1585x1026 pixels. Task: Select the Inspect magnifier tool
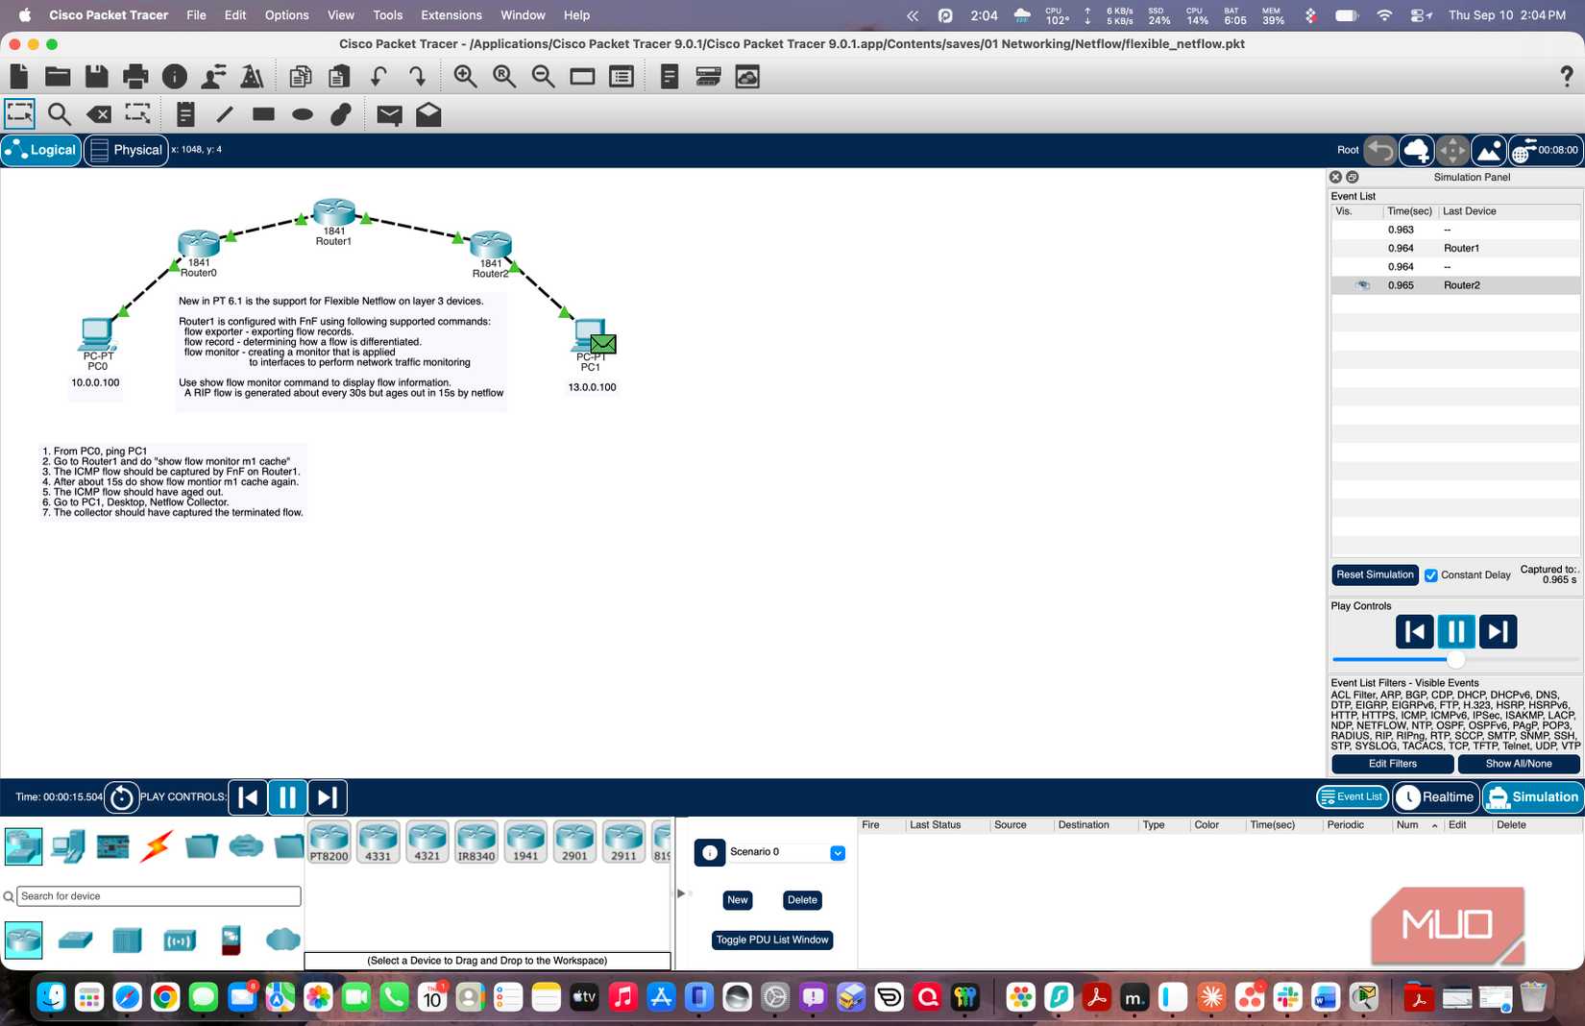click(60, 115)
